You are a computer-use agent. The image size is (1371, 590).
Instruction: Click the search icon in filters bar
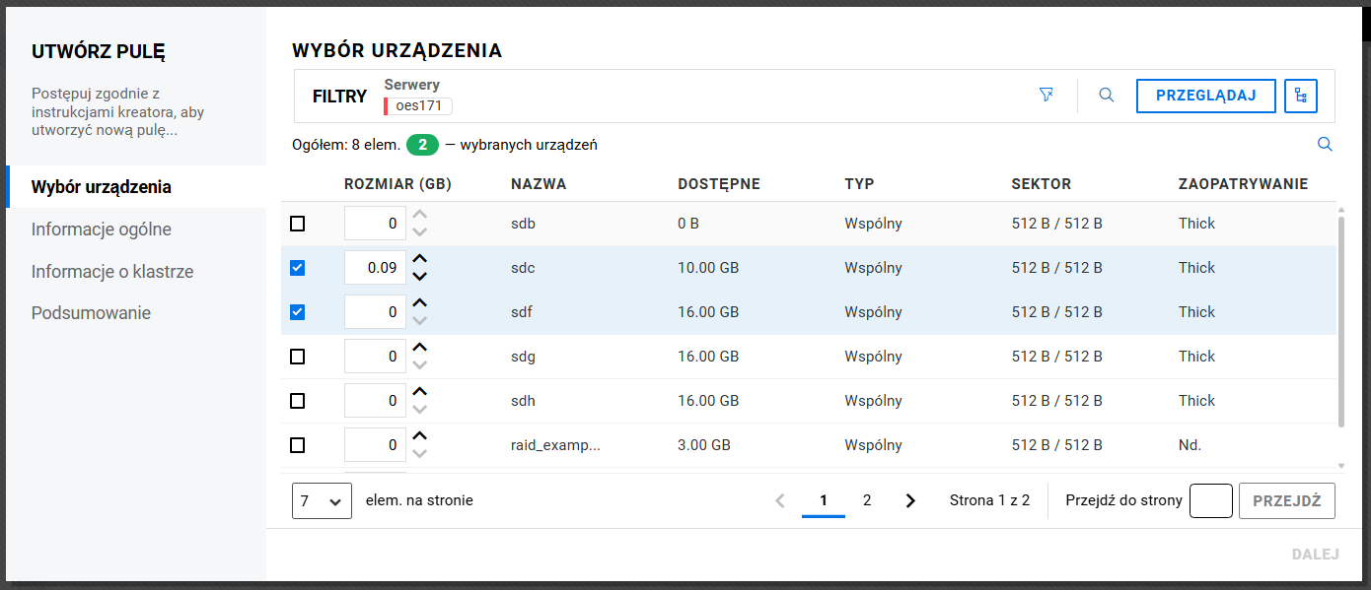pos(1107,96)
